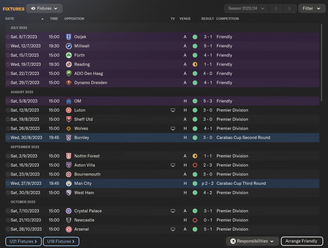The height and width of the screenshot is (248, 328).
Task: Click the red loss indicator for Newcastle
Action: pyautogui.click(x=195, y=220)
